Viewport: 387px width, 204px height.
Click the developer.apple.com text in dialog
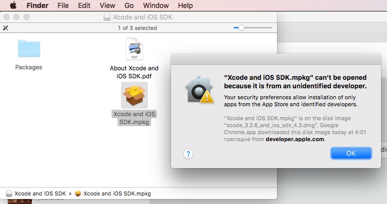pos(295,139)
